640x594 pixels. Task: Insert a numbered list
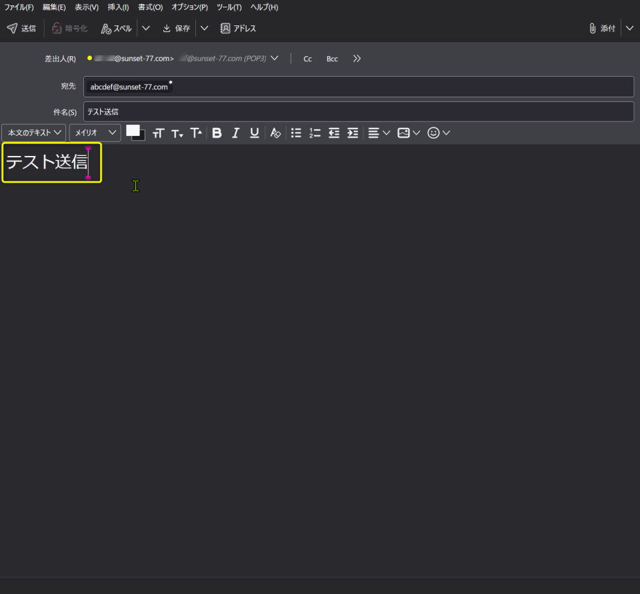point(315,133)
